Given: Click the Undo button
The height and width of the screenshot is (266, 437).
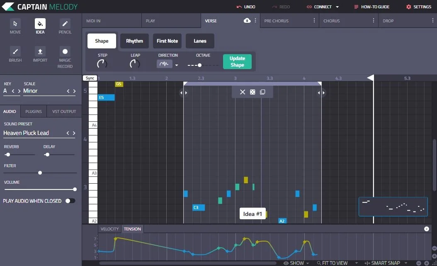Looking at the screenshot, I should coord(246,7).
